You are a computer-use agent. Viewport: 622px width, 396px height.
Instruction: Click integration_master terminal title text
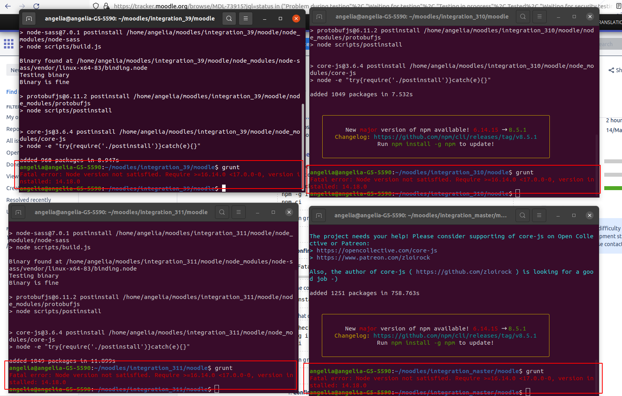click(420, 215)
